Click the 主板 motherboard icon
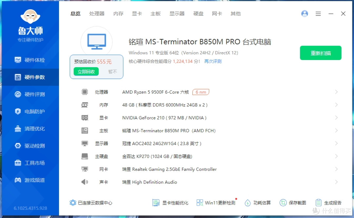Image resolution: width=354 pixels, height=218 pixels. (x=85, y=130)
